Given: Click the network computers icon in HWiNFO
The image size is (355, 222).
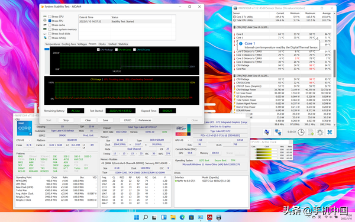Looking at the screenshot, I should [x=278, y=132].
